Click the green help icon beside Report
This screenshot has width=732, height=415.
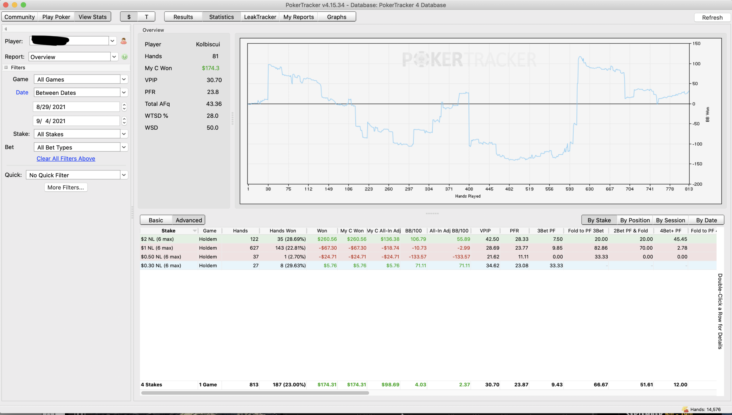(124, 57)
